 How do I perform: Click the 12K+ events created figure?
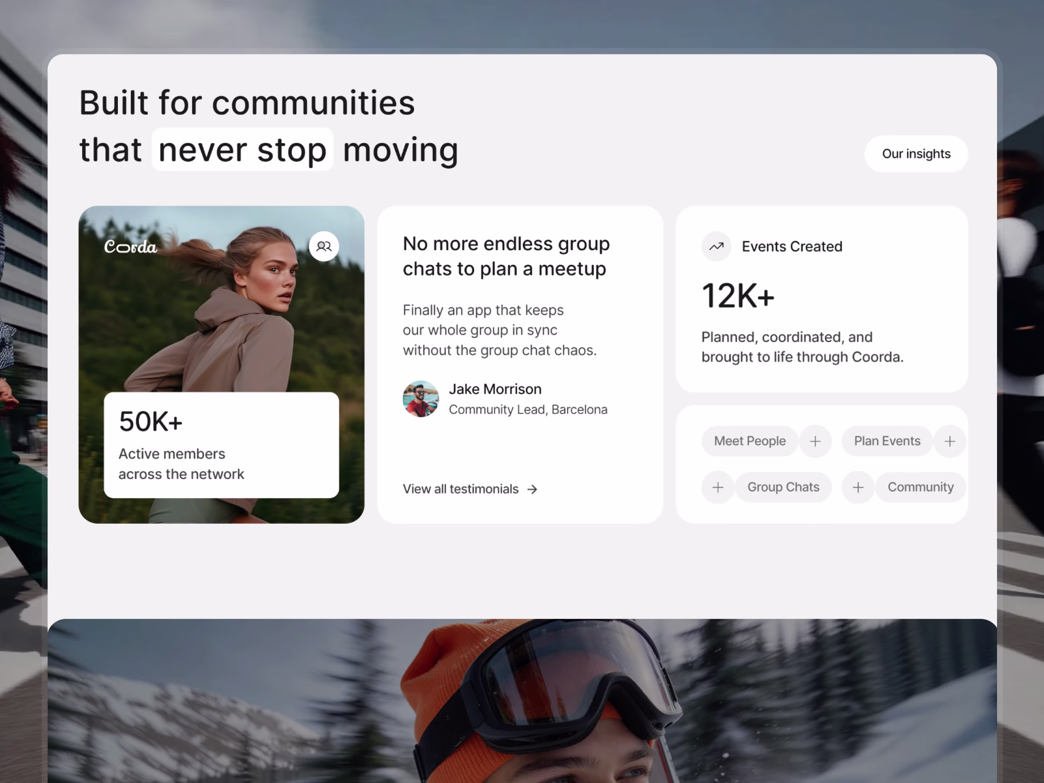coord(738,296)
